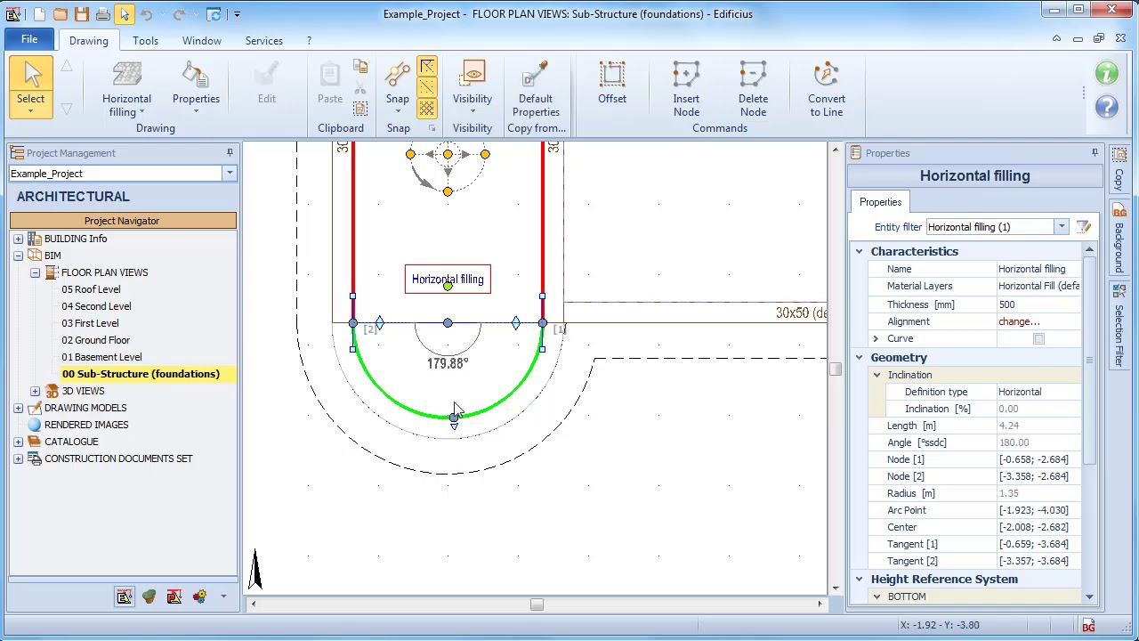Click the Thickness value field
The image size is (1139, 641).
coord(1038,304)
